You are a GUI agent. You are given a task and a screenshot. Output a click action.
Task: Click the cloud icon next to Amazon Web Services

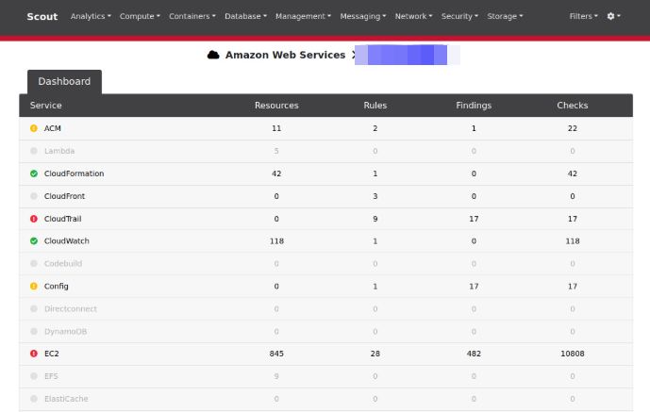[213, 55]
